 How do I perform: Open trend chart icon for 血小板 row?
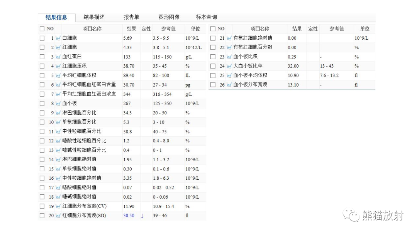click(58, 104)
